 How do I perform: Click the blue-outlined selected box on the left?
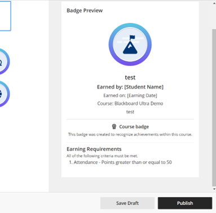point(5,16)
